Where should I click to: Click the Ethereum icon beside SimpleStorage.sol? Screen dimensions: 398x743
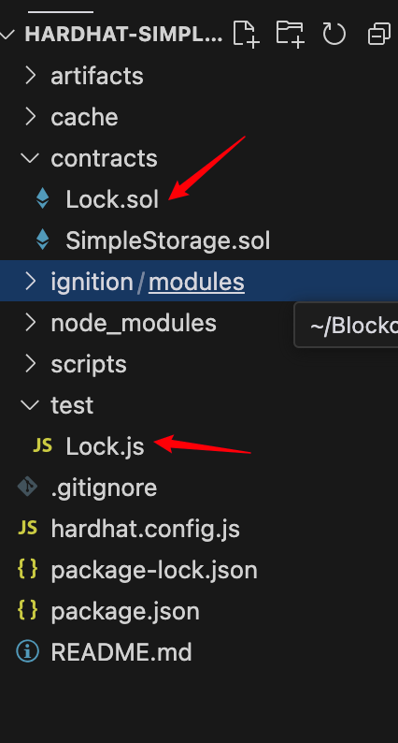43,240
